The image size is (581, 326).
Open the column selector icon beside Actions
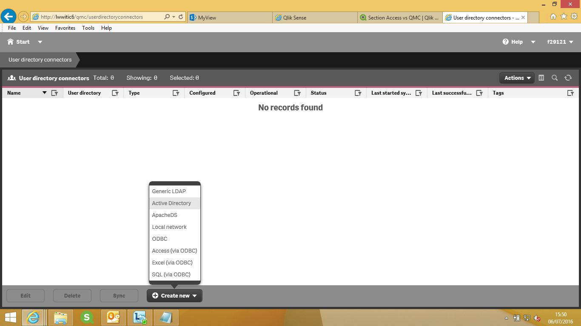click(541, 78)
